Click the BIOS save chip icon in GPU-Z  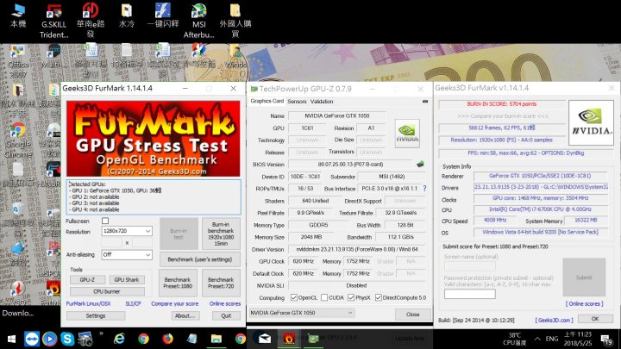click(x=420, y=165)
